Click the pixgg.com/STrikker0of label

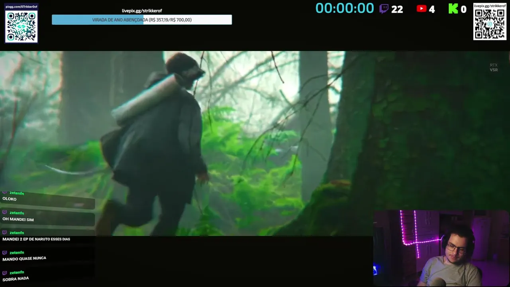coord(22,7)
